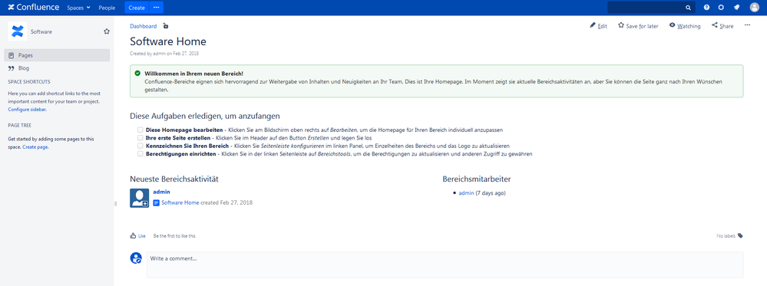Click the Create button
This screenshot has height=286, width=767.
(x=137, y=8)
